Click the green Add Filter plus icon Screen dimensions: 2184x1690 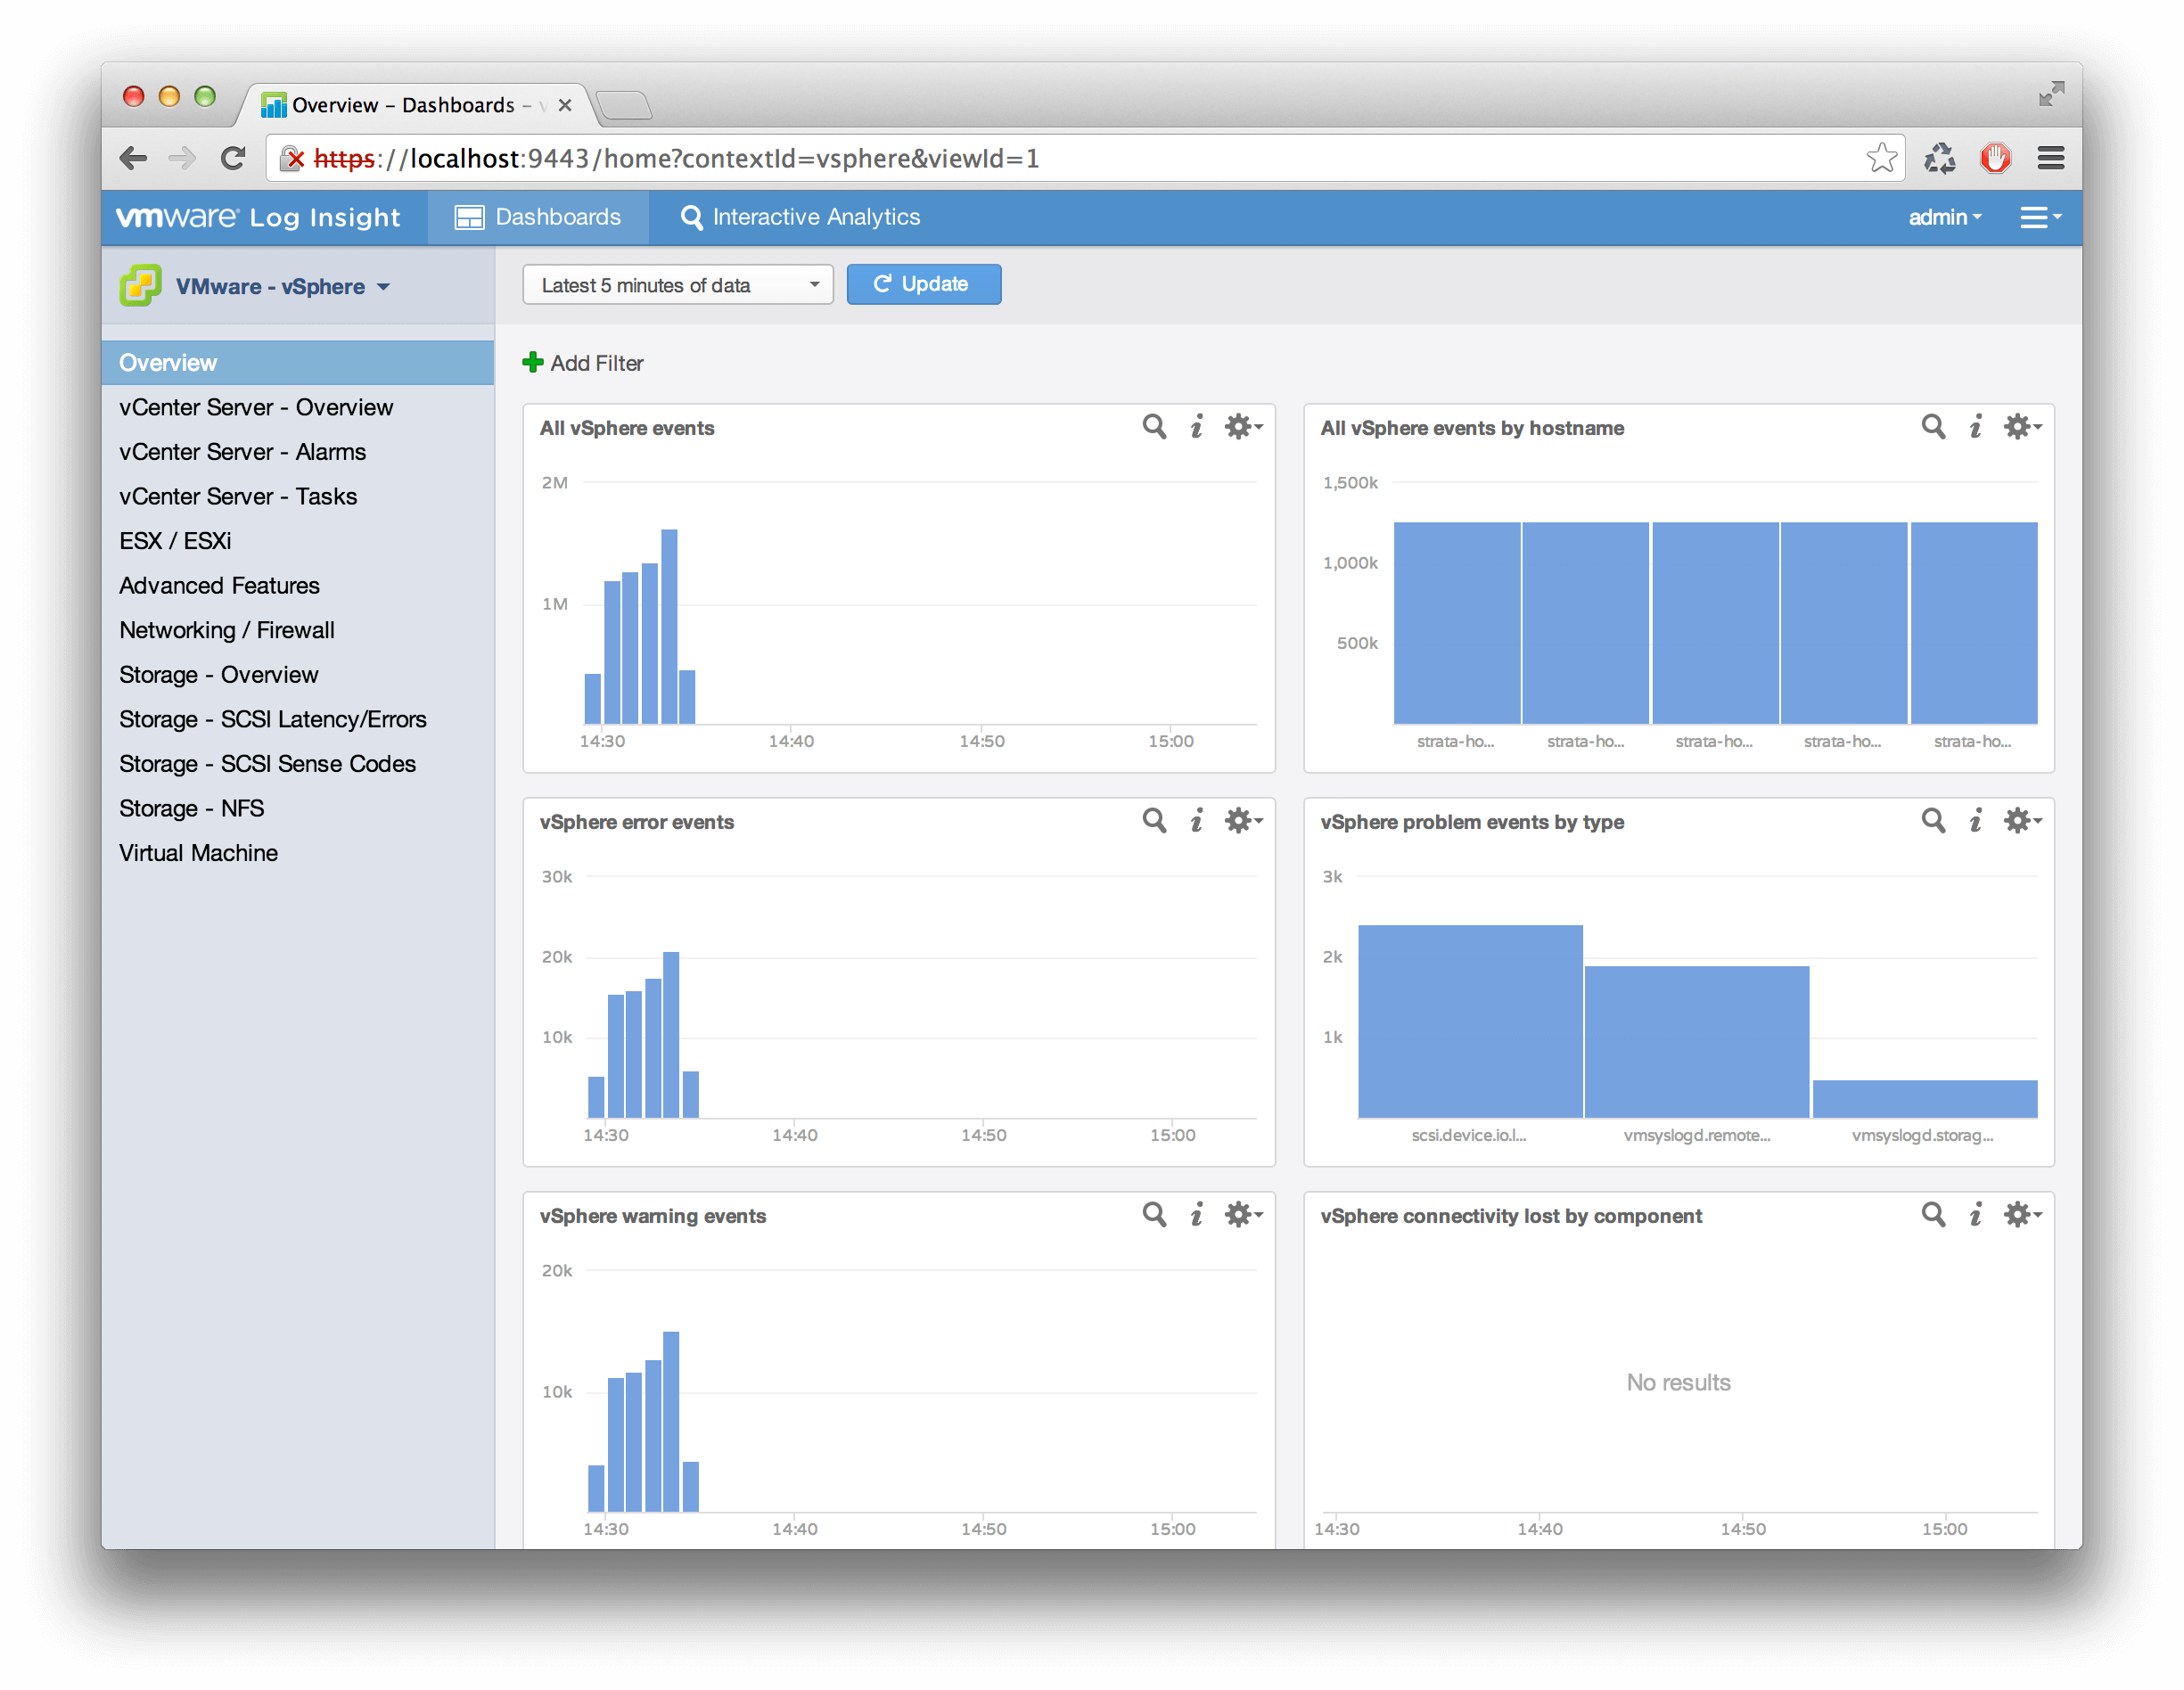pos(533,363)
